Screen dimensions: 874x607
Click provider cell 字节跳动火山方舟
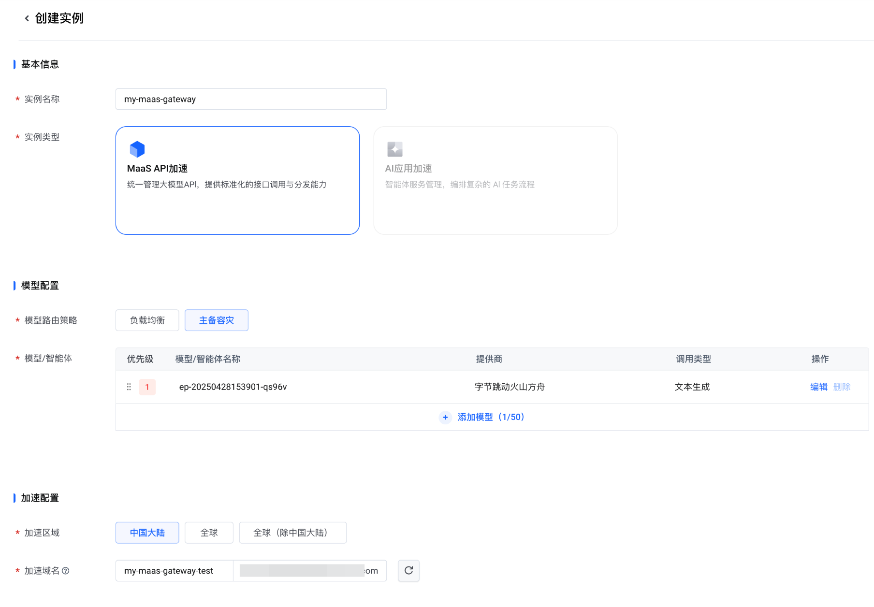tap(510, 387)
